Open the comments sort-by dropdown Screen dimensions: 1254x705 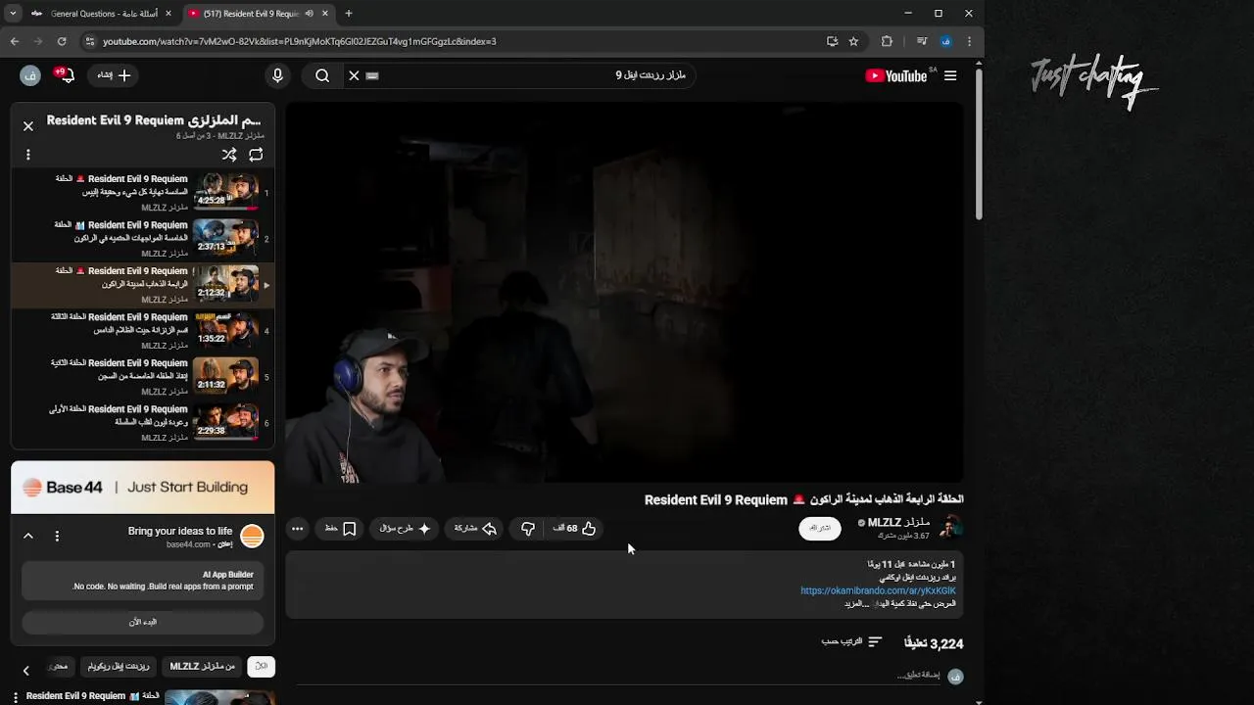click(852, 642)
